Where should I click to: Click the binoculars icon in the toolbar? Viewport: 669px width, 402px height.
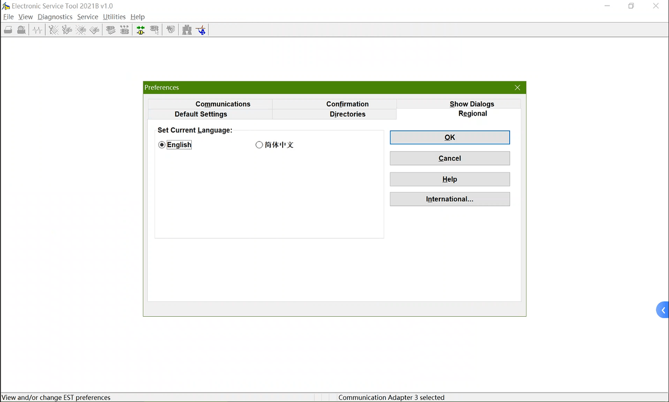pos(187,30)
